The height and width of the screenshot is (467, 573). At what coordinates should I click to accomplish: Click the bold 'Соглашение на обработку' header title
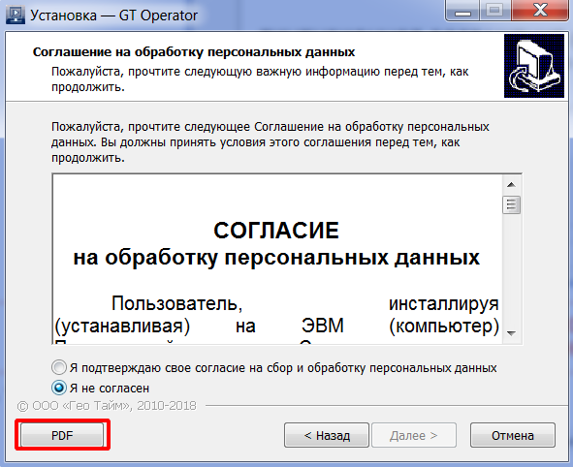pos(194,52)
